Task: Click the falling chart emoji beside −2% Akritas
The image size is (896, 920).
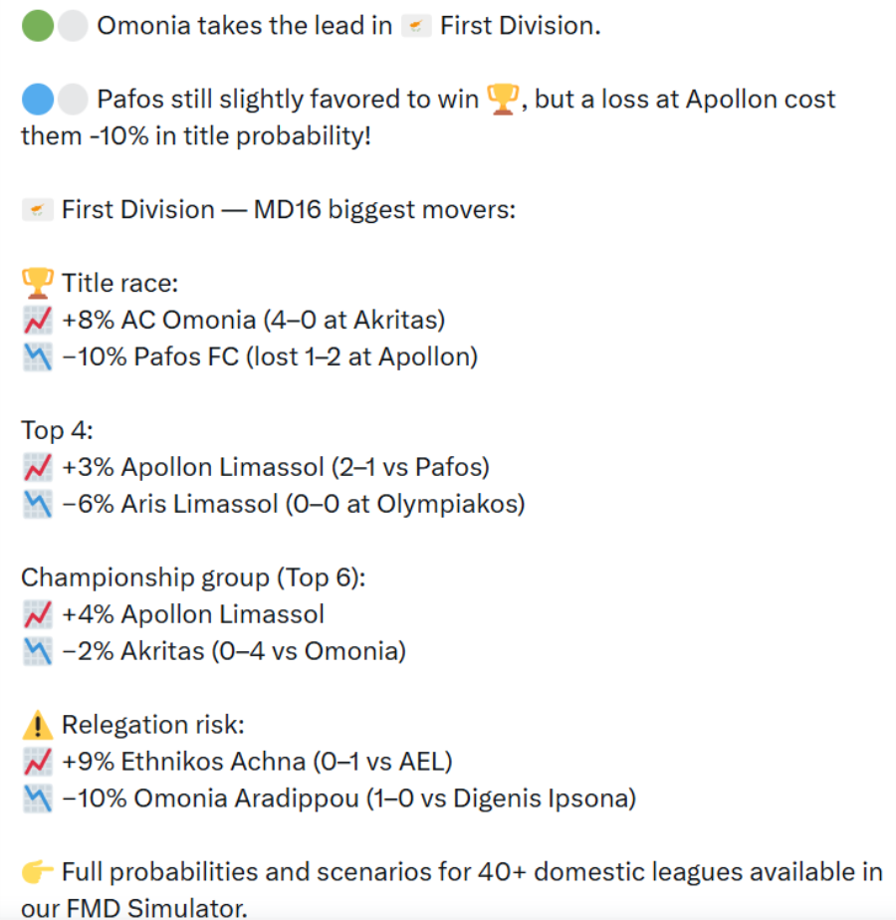Action: tap(37, 651)
